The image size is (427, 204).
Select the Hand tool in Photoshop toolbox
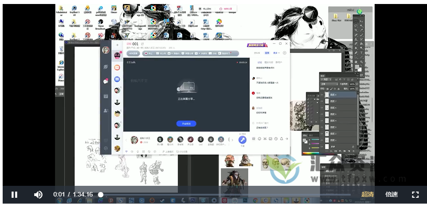pos(356,62)
